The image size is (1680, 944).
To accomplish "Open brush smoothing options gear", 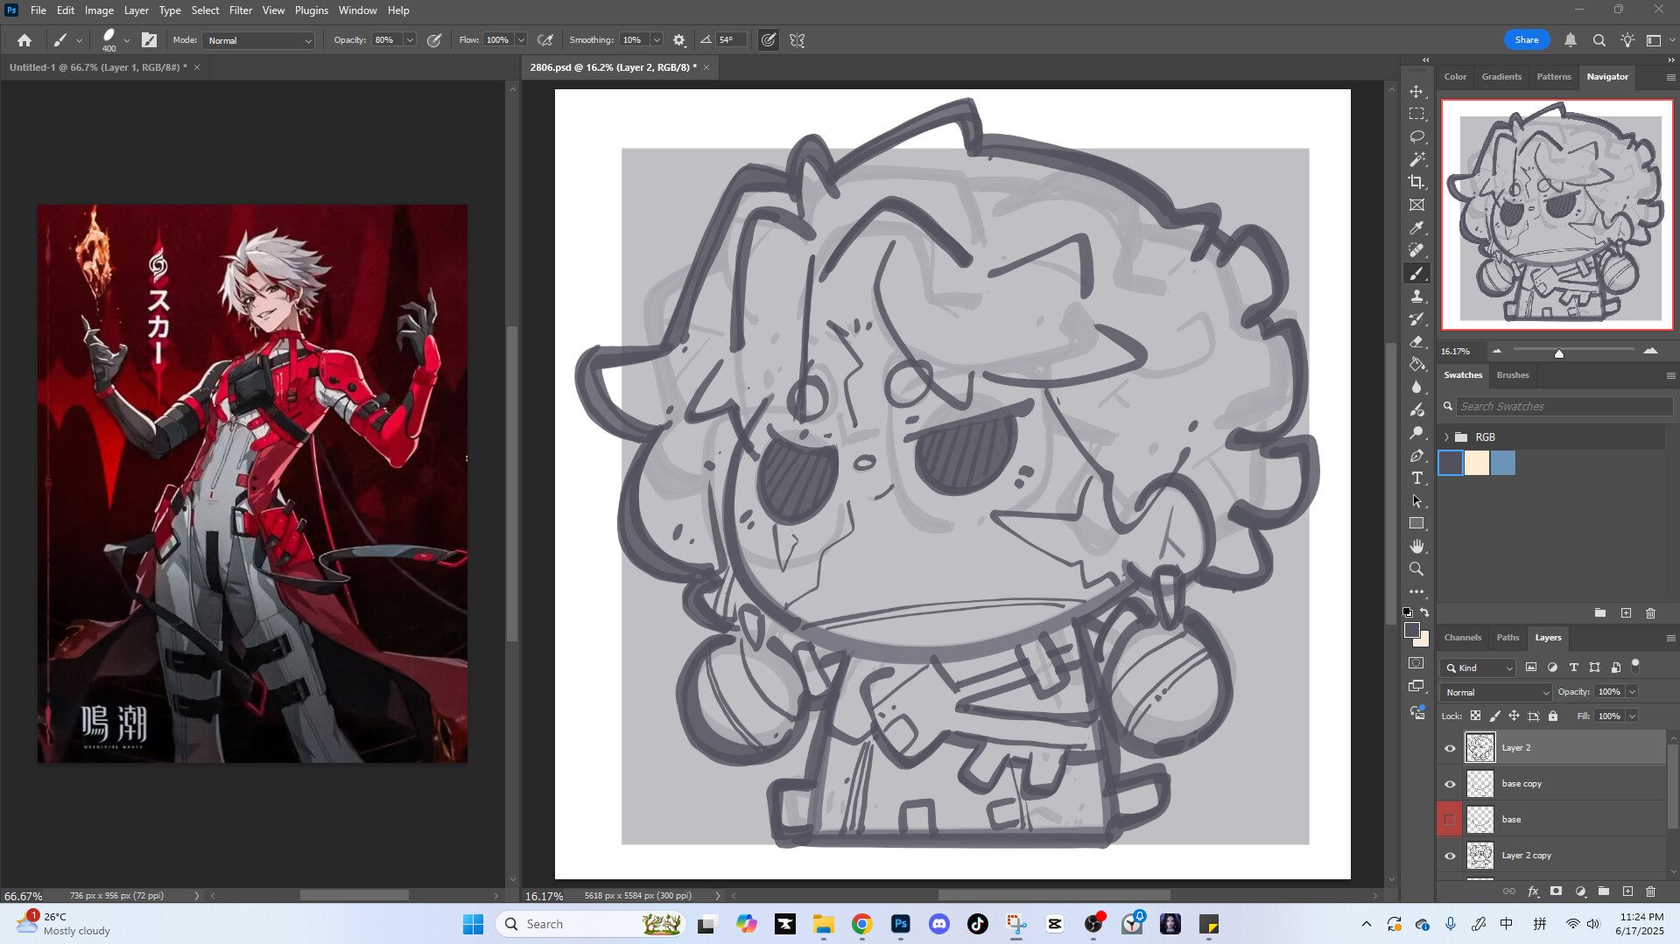I will coord(679,40).
